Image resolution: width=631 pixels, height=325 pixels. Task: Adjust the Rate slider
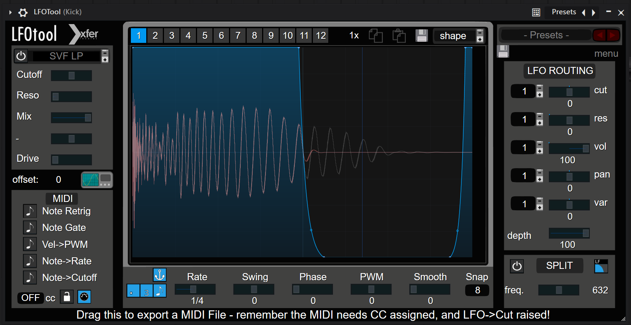pos(195,289)
